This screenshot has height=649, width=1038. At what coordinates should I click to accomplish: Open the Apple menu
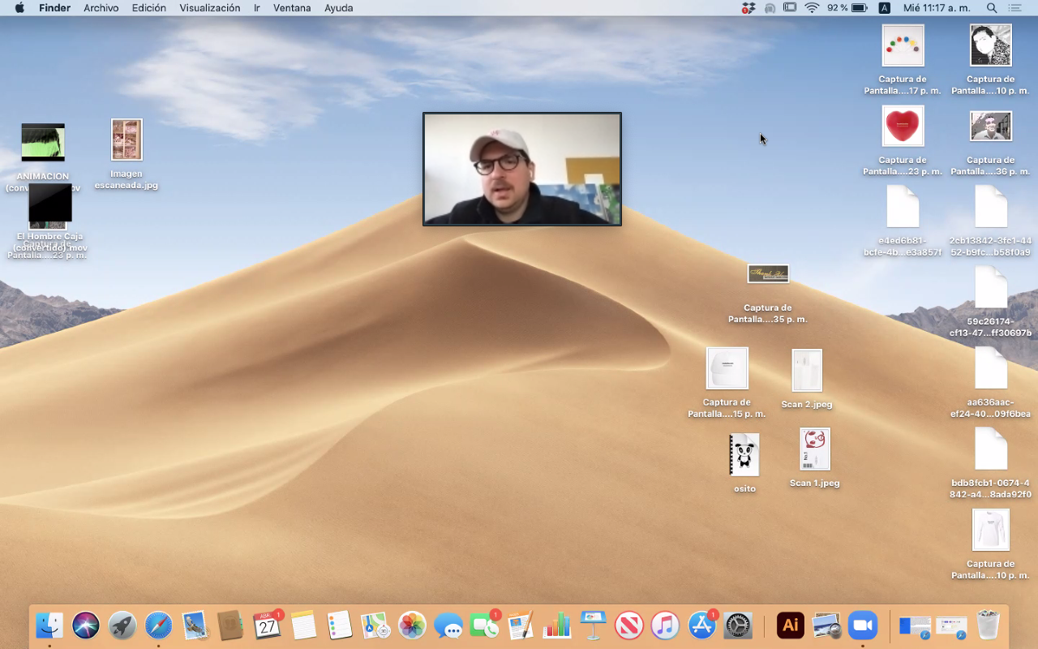(19, 8)
